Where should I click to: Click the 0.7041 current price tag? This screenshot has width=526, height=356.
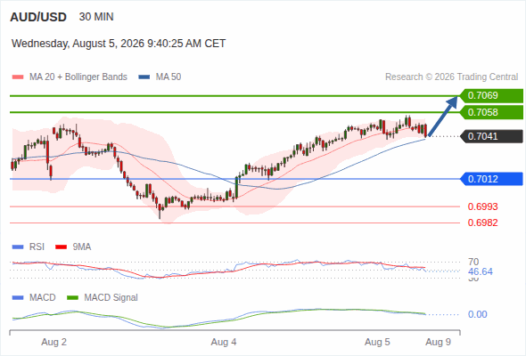pyautogui.click(x=491, y=136)
